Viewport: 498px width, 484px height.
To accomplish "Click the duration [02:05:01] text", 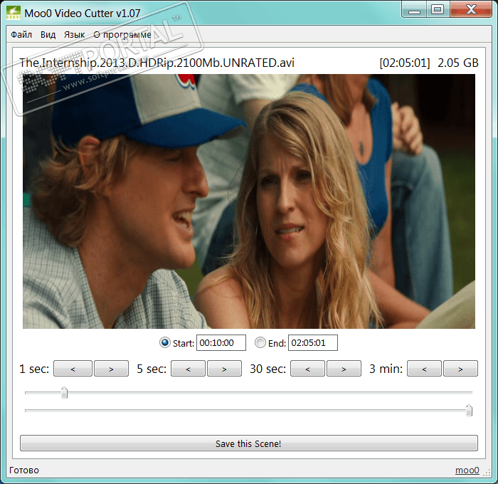I will [x=405, y=63].
